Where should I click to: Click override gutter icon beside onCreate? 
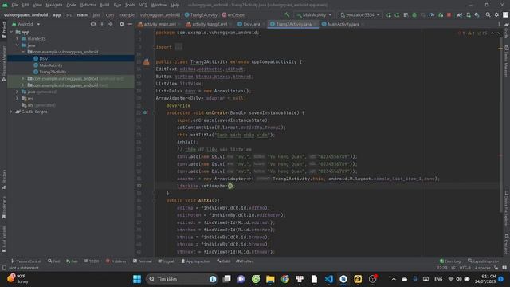point(145,112)
